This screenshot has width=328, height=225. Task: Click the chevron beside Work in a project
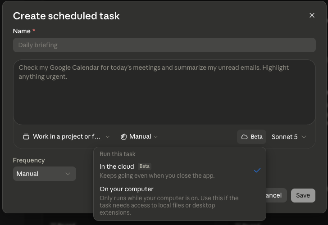coord(108,137)
